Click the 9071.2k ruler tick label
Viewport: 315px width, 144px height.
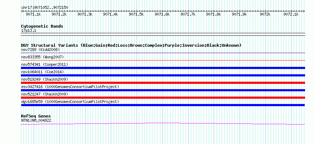59,14
